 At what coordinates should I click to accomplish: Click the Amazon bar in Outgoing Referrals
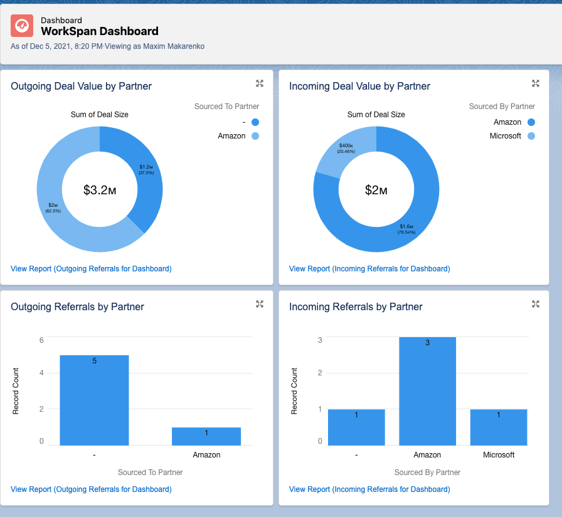pyautogui.click(x=206, y=436)
